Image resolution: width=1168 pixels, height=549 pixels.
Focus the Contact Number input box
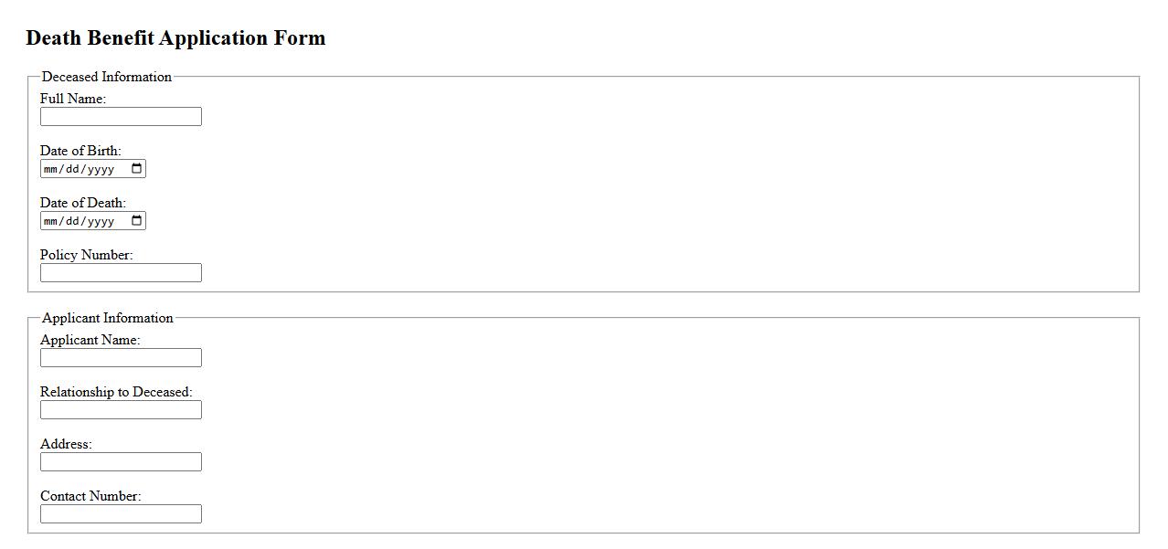pyautogui.click(x=121, y=514)
